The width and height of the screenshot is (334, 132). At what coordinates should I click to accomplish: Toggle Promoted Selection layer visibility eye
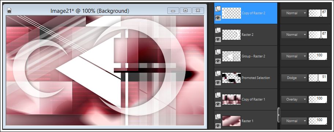[x=218, y=83]
